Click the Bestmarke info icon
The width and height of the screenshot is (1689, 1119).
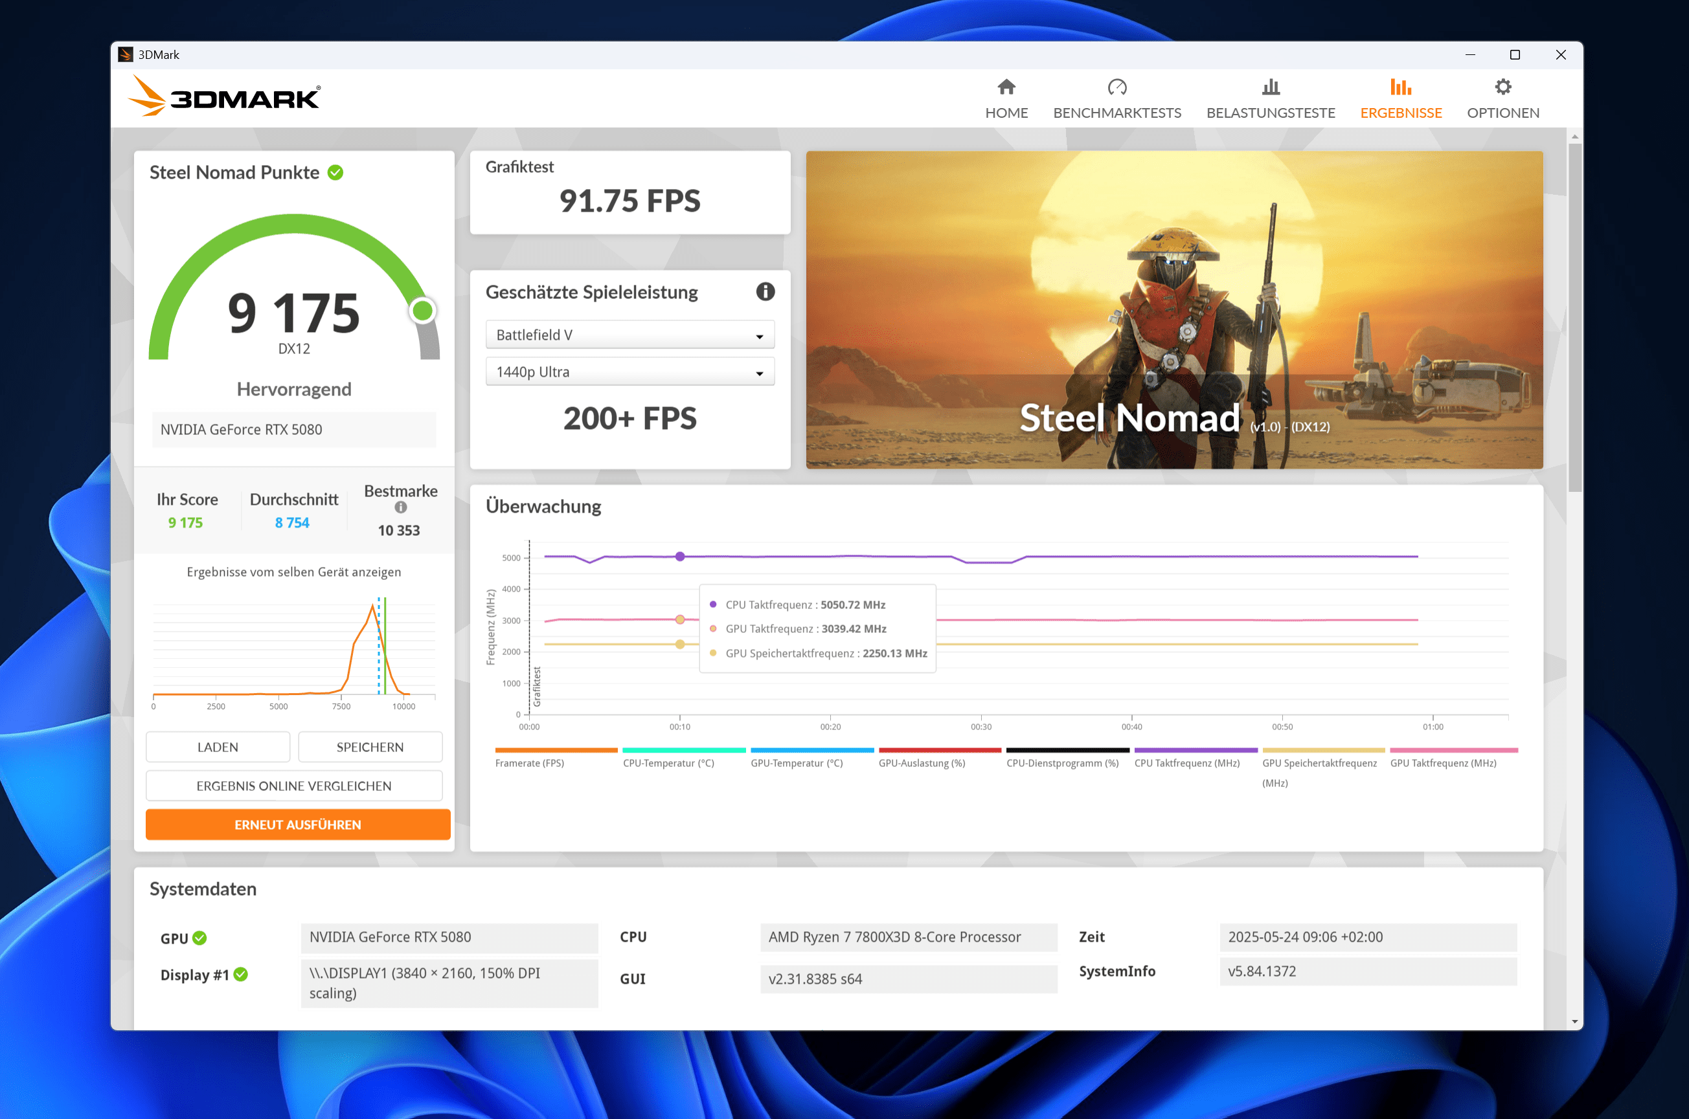[401, 507]
